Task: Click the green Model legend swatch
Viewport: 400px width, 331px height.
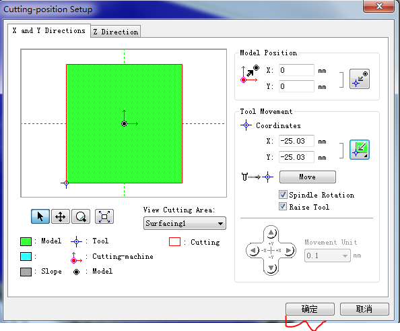Action: point(26,241)
